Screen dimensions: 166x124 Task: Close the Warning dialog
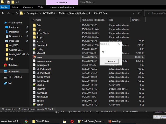click(x=119, y=44)
